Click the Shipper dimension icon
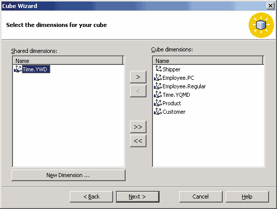Viewport: 277px width, 209px height. click(158, 69)
